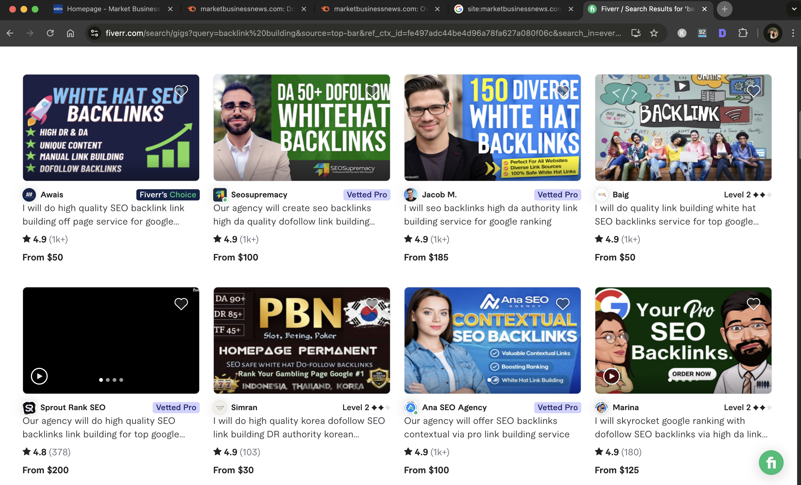Close the Homepage - Market Business tab
The image size is (801, 485).
pyautogui.click(x=170, y=9)
